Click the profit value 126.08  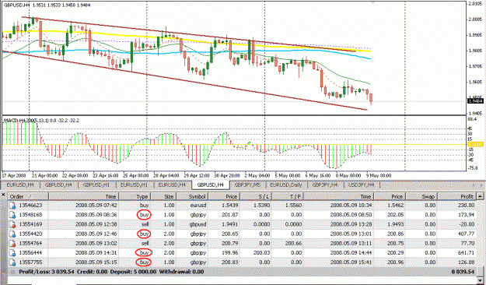pyautogui.click(x=466, y=262)
